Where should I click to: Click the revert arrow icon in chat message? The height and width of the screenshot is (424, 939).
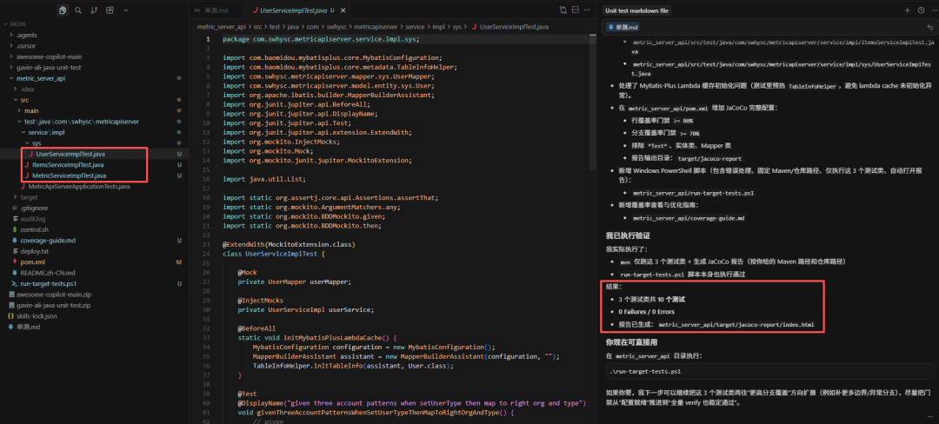(x=929, y=27)
